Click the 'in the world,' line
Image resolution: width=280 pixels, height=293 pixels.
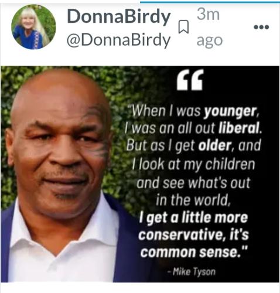[193, 200]
